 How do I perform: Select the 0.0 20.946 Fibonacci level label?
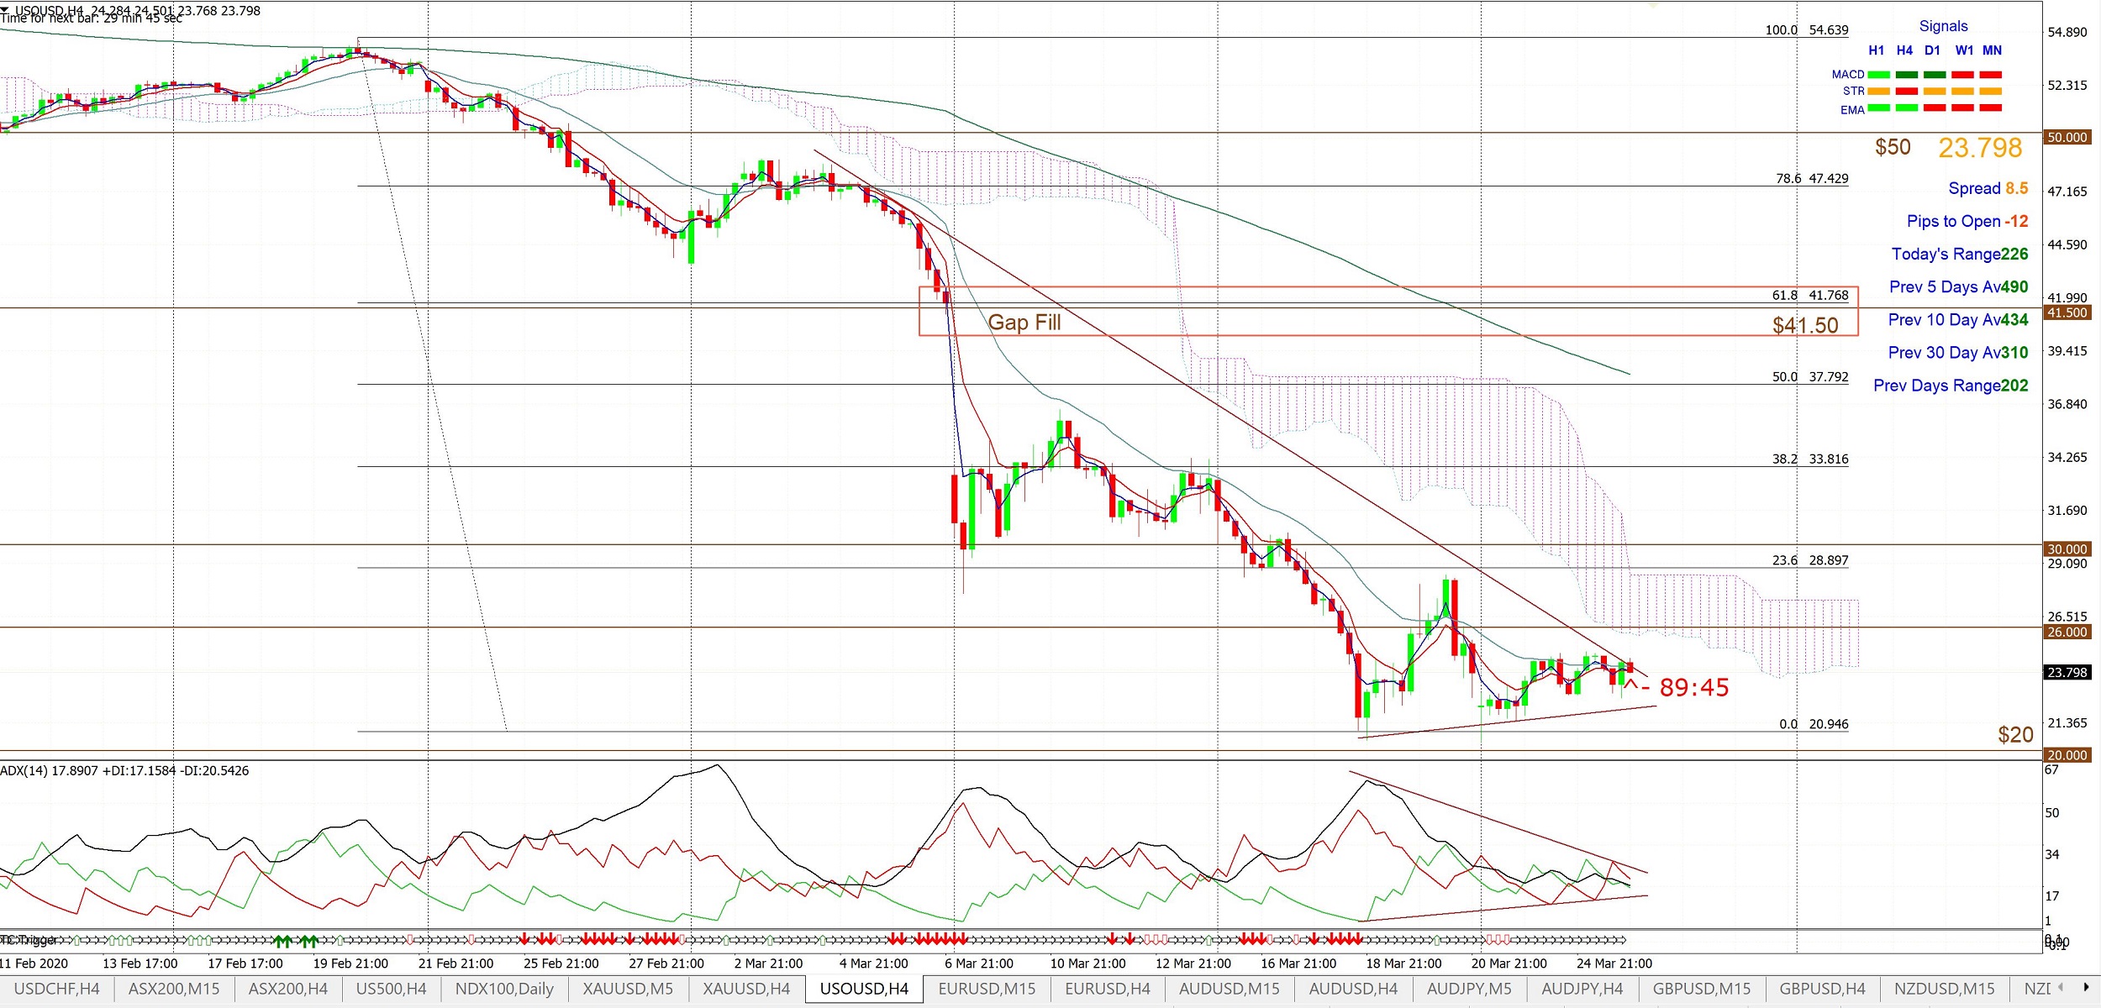pyautogui.click(x=1814, y=724)
